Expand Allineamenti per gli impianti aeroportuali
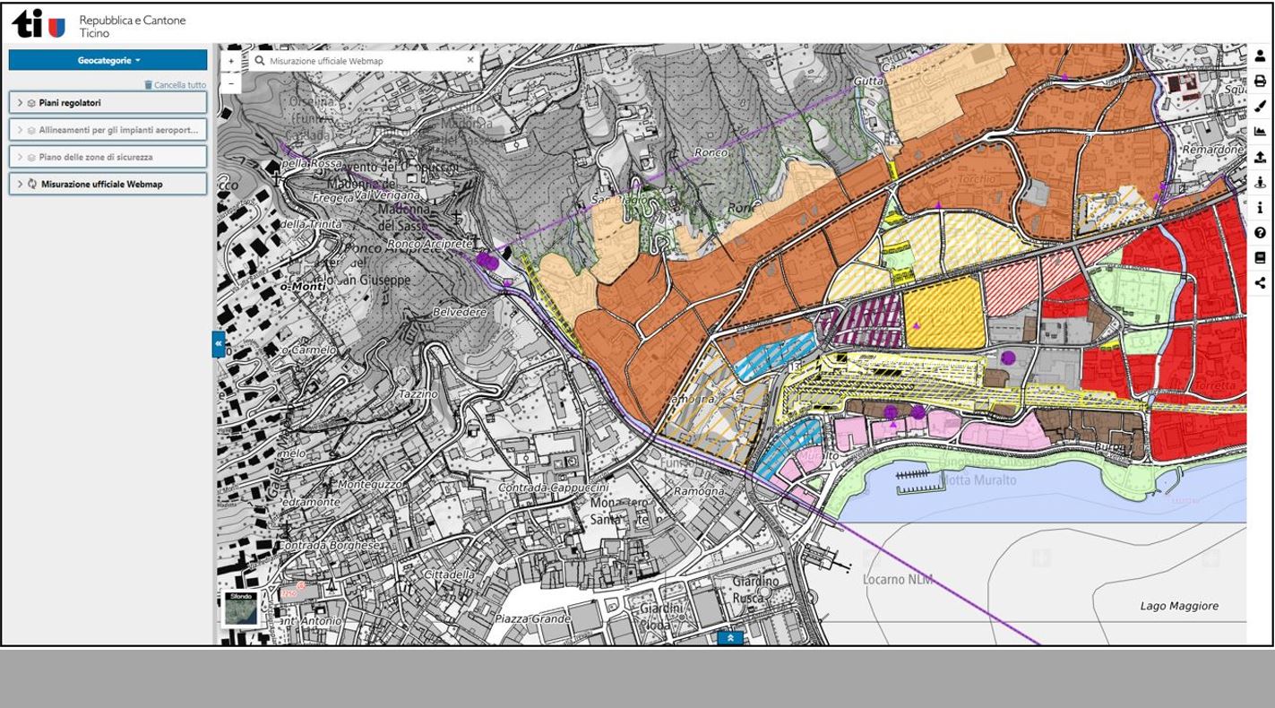 [20, 129]
